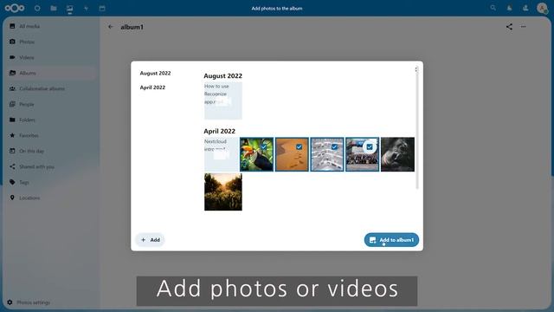The width and height of the screenshot is (554, 312).
Task: Open the search magnifier icon
Action: (x=493, y=8)
